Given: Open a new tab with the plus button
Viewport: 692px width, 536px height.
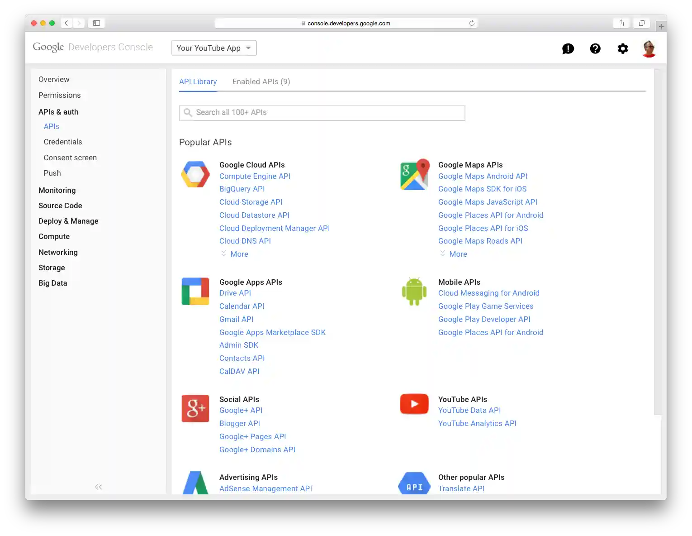Looking at the screenshot, I should [661, 27].
